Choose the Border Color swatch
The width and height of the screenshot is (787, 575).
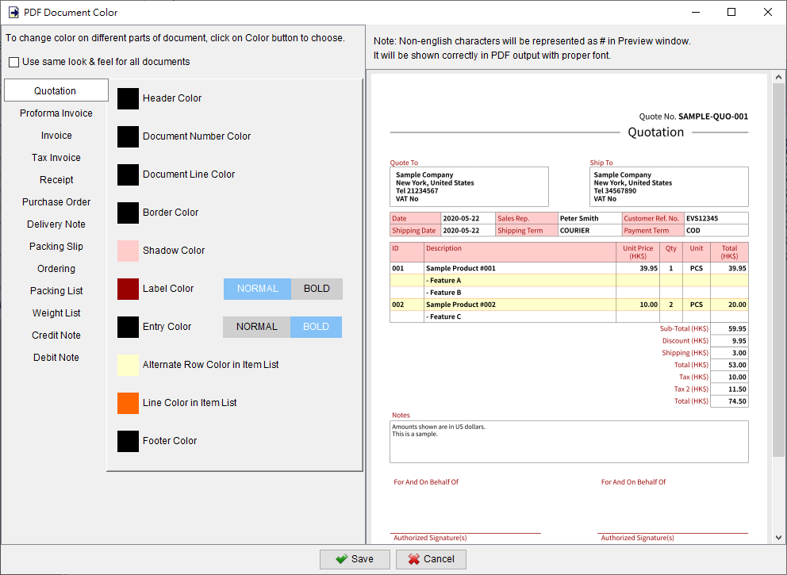point(128,213)
